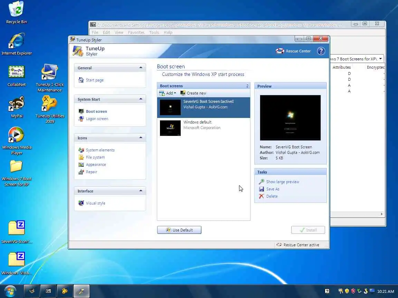This screenshot has height=298, width=398.
Task: Open Edit menu in 7-Zip window
Action: [x=106, y=32]
